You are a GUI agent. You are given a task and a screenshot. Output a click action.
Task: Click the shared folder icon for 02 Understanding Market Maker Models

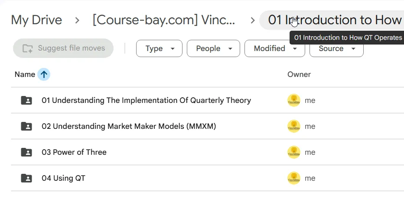26,126
